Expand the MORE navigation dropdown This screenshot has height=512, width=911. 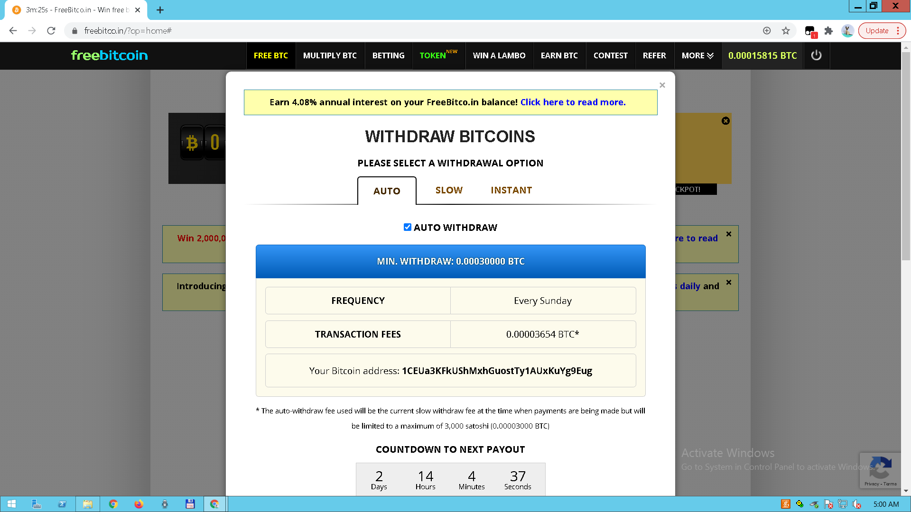pyautogui.click(x=697, y=55)
